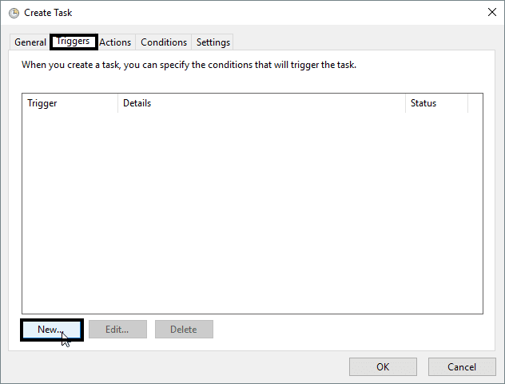
Task: Close the Create Task dialog window
Action: click(x=490, y=13)
